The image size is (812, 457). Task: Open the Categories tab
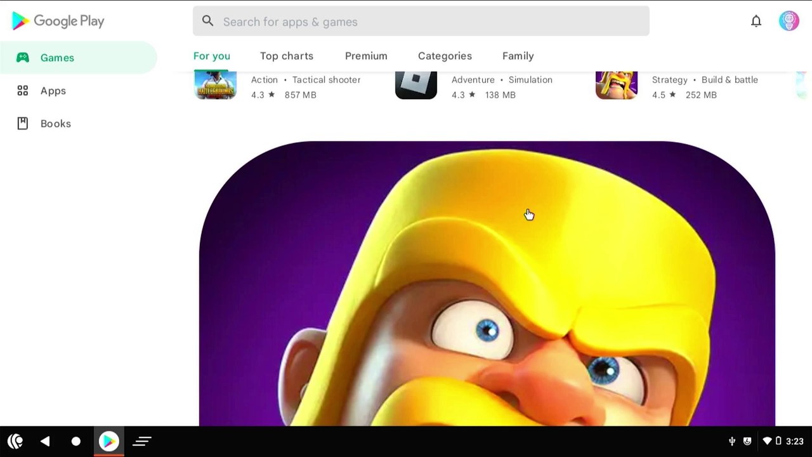tap(445, 56)
